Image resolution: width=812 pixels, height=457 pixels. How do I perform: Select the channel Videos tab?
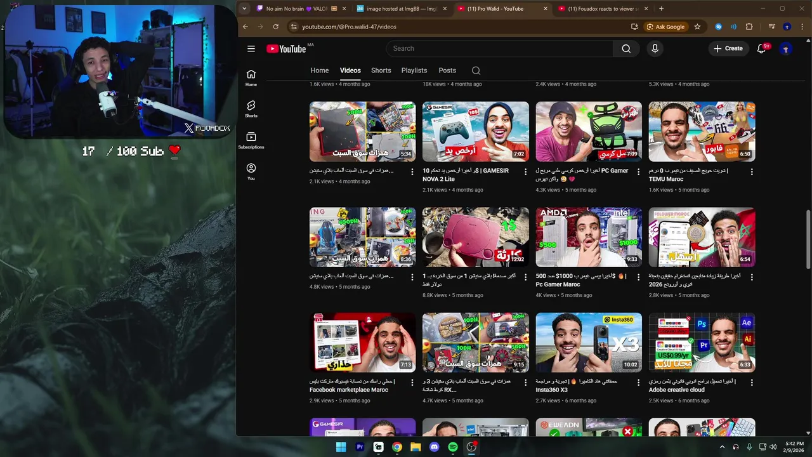(x=350, y=70)
